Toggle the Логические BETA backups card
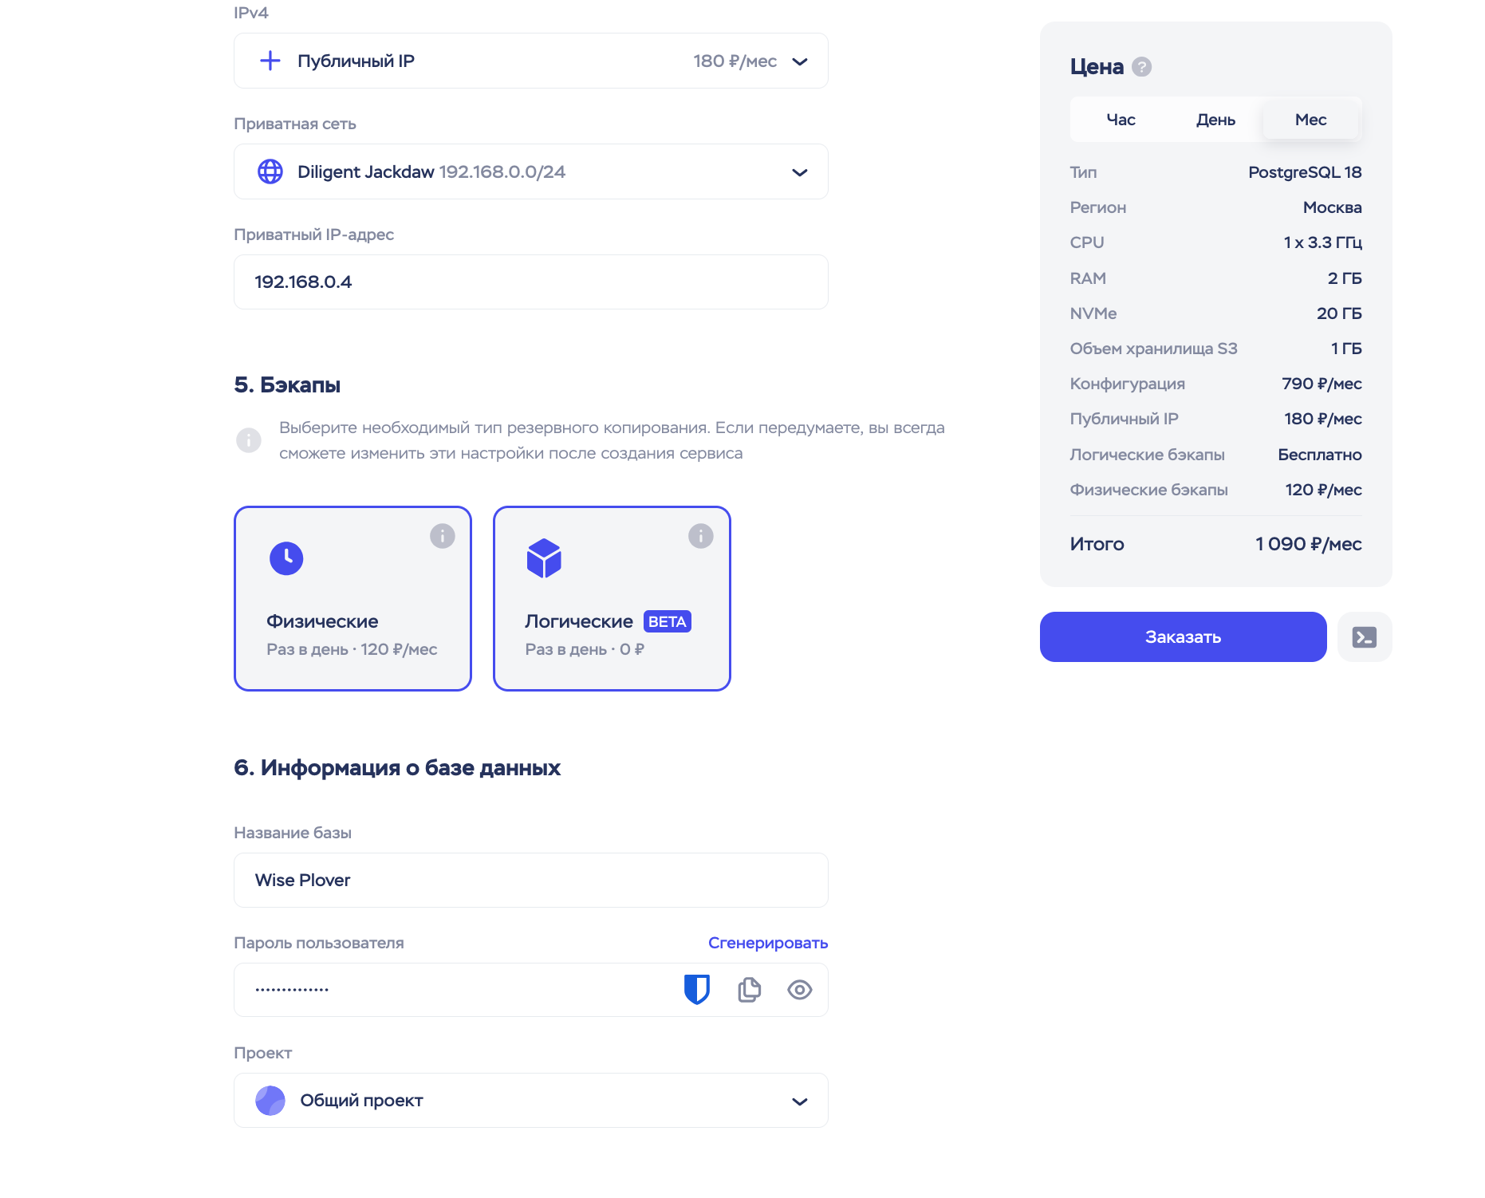The image size is (1485, 1198). 612,598
